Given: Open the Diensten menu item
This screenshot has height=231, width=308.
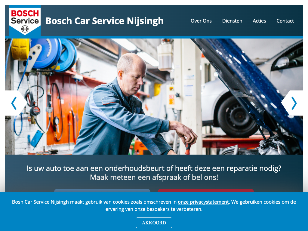Looking at the screenshot, I should (x=232, y=21).
